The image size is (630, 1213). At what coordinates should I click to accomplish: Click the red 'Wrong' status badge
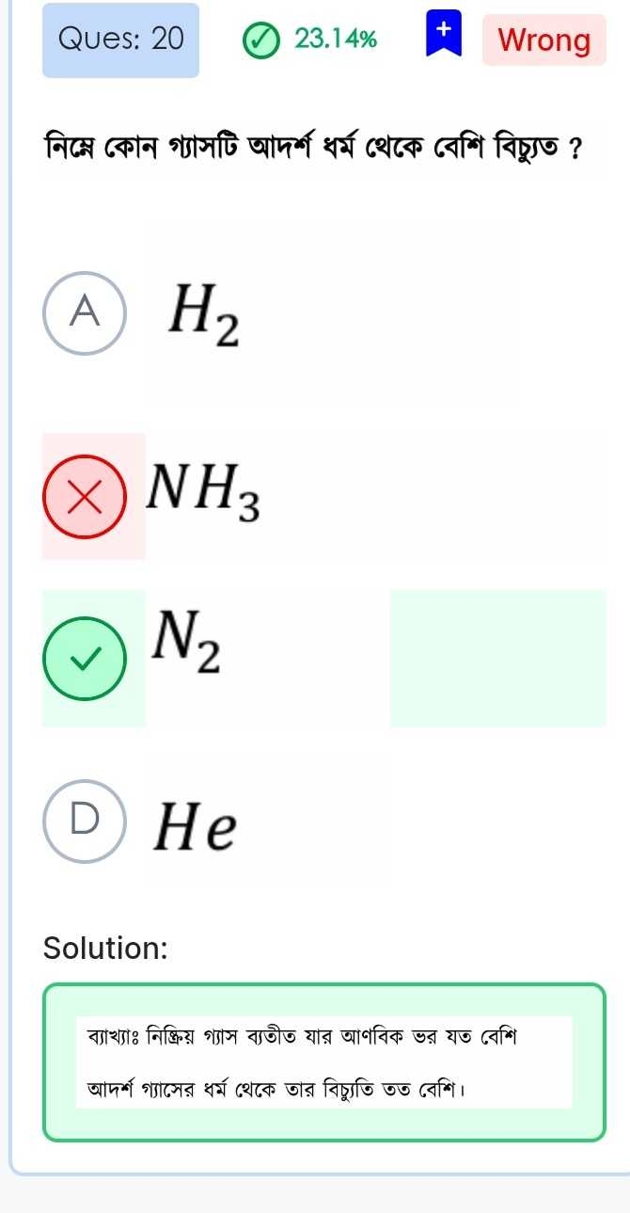(543, 40)
